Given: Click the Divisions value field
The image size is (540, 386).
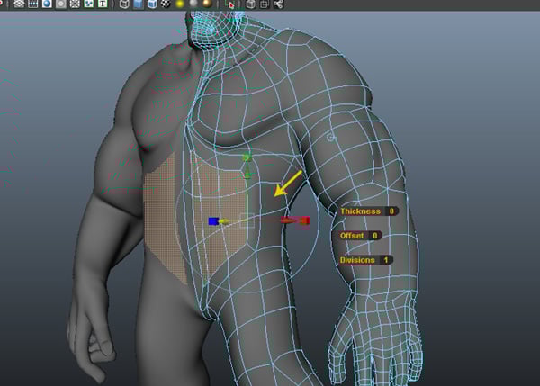Looking at the screenshot, I should pyautogui.click(x=386, y=260).
